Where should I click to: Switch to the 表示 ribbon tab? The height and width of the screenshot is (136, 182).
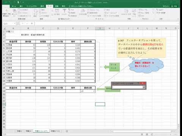pyautogui.click(x=63, y=6)
